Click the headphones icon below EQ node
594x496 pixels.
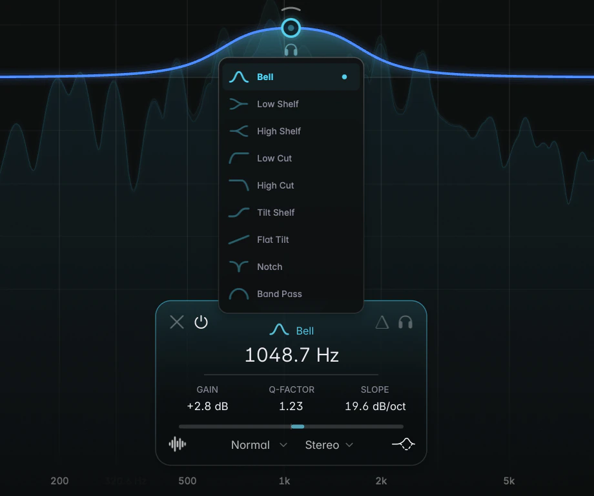(x=291, y=50)
